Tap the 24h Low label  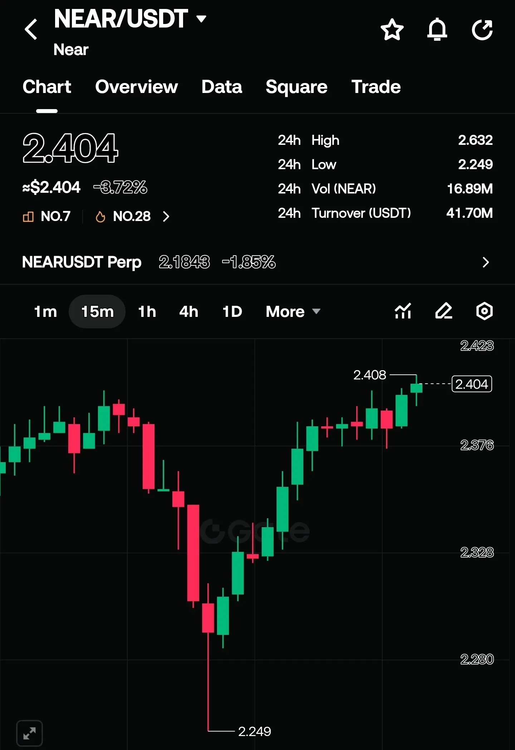[307, 165]
